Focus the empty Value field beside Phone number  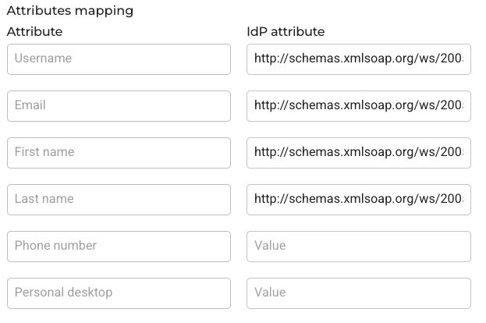(359, 247)
